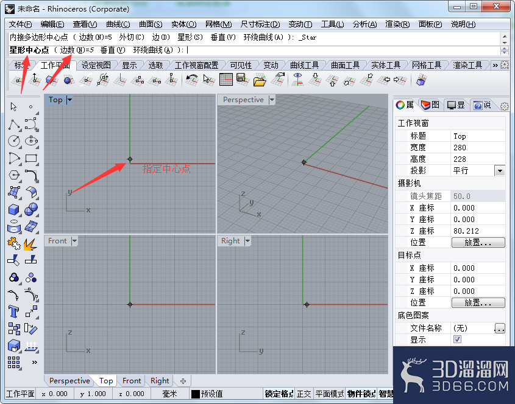Click the CPlane by elevation arrow icon
The height and width of the screenshot is (404, 515).
tap(35, 80)
